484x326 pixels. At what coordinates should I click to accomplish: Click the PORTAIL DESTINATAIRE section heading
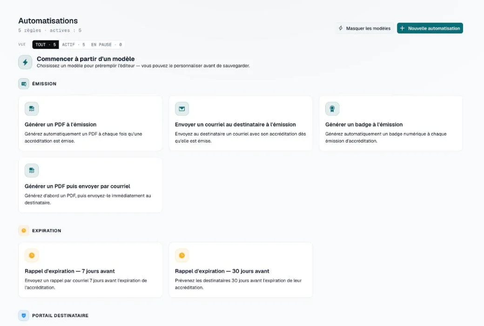(60, 315)
